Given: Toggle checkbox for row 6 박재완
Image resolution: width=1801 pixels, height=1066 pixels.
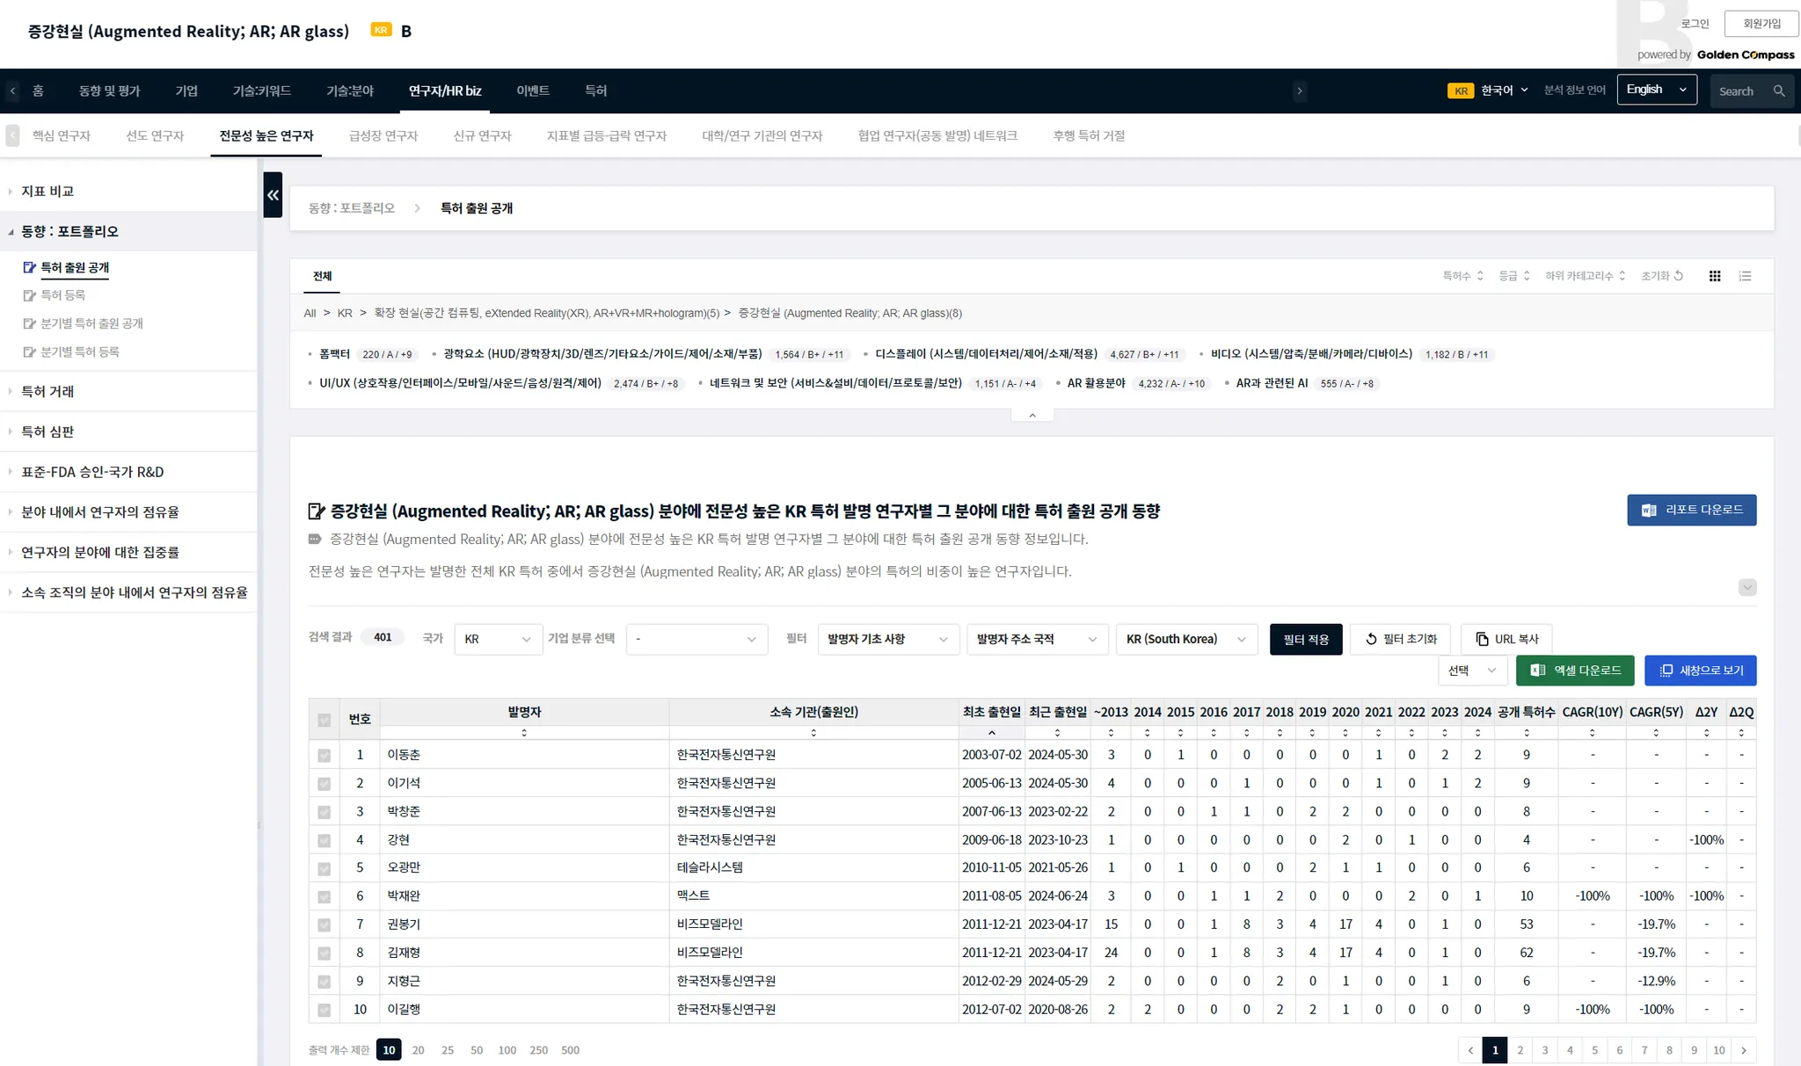Looking at the screenshot, I should [x=324, y=896].
